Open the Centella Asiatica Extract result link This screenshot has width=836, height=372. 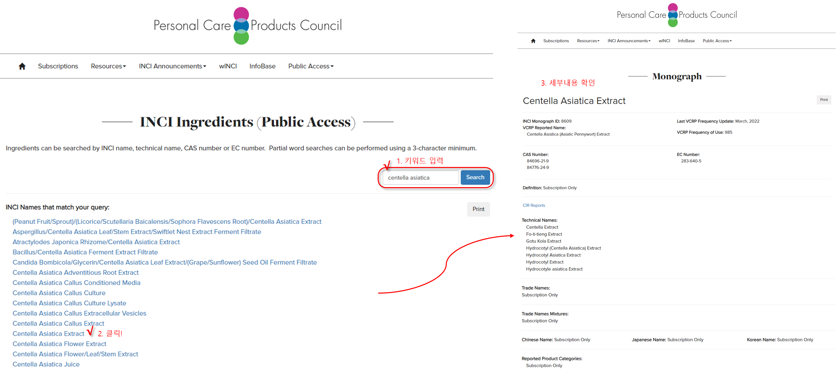pos(48,334)
